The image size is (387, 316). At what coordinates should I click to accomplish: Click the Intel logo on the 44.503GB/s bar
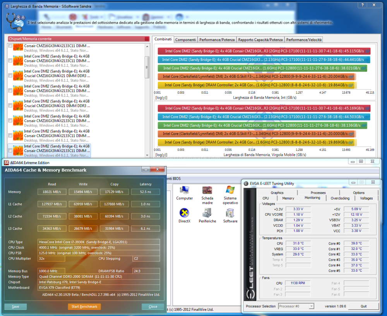tap(367, 117)
